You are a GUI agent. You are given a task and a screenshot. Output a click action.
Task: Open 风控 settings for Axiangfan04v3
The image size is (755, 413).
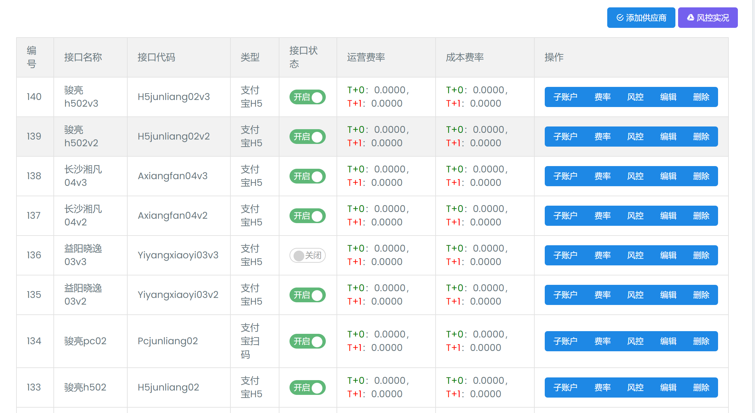coord(635,176)
